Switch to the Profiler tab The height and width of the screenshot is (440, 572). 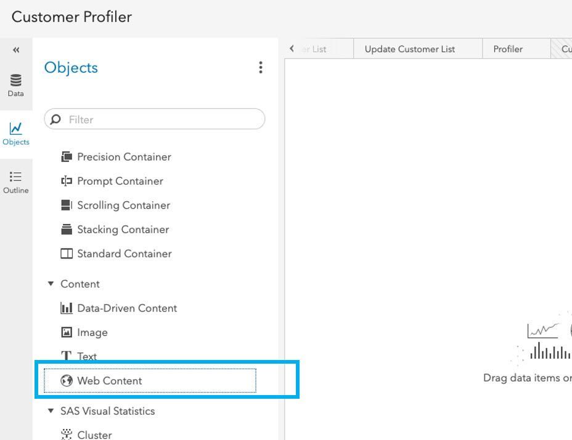click(x=508, y=49)
